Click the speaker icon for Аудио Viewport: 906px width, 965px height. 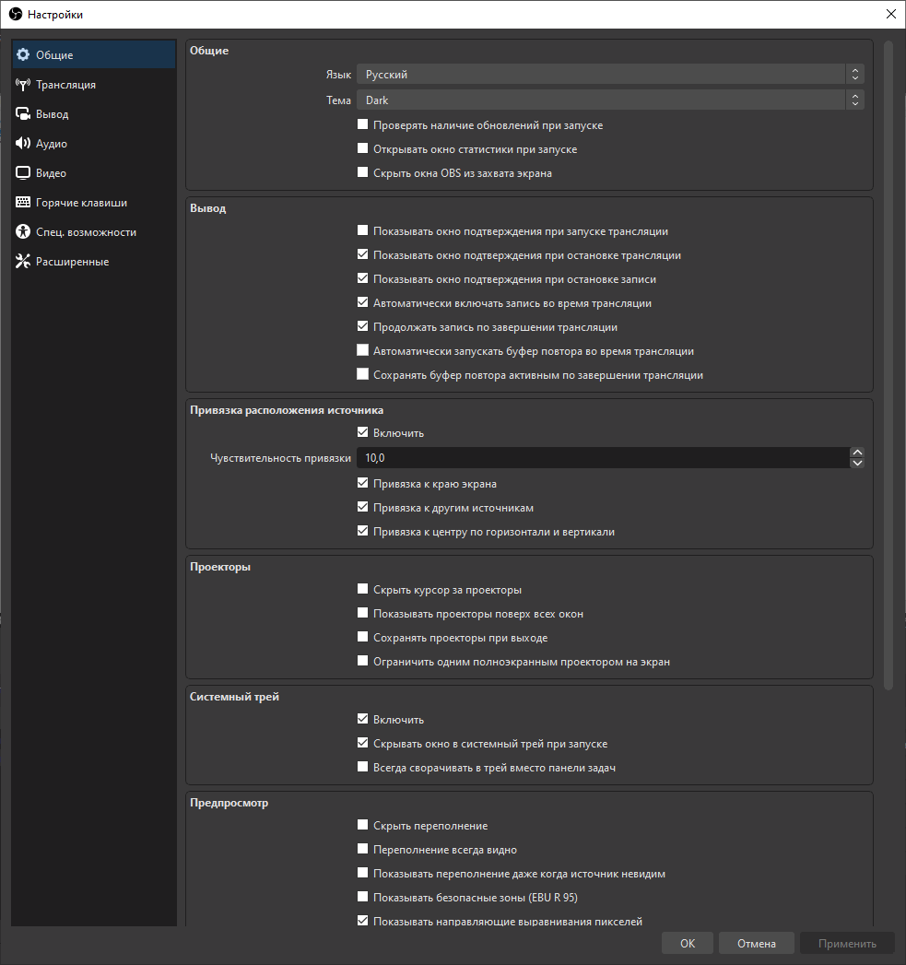(x=23, y=144)
